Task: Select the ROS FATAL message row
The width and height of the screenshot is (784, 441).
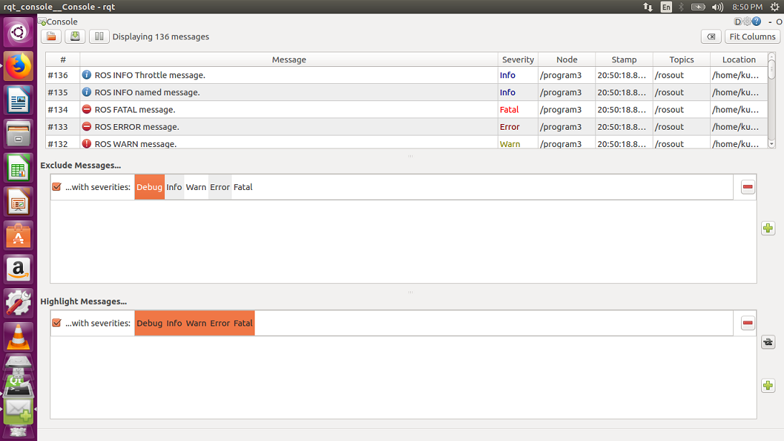Action: click(x=287, y=110)
